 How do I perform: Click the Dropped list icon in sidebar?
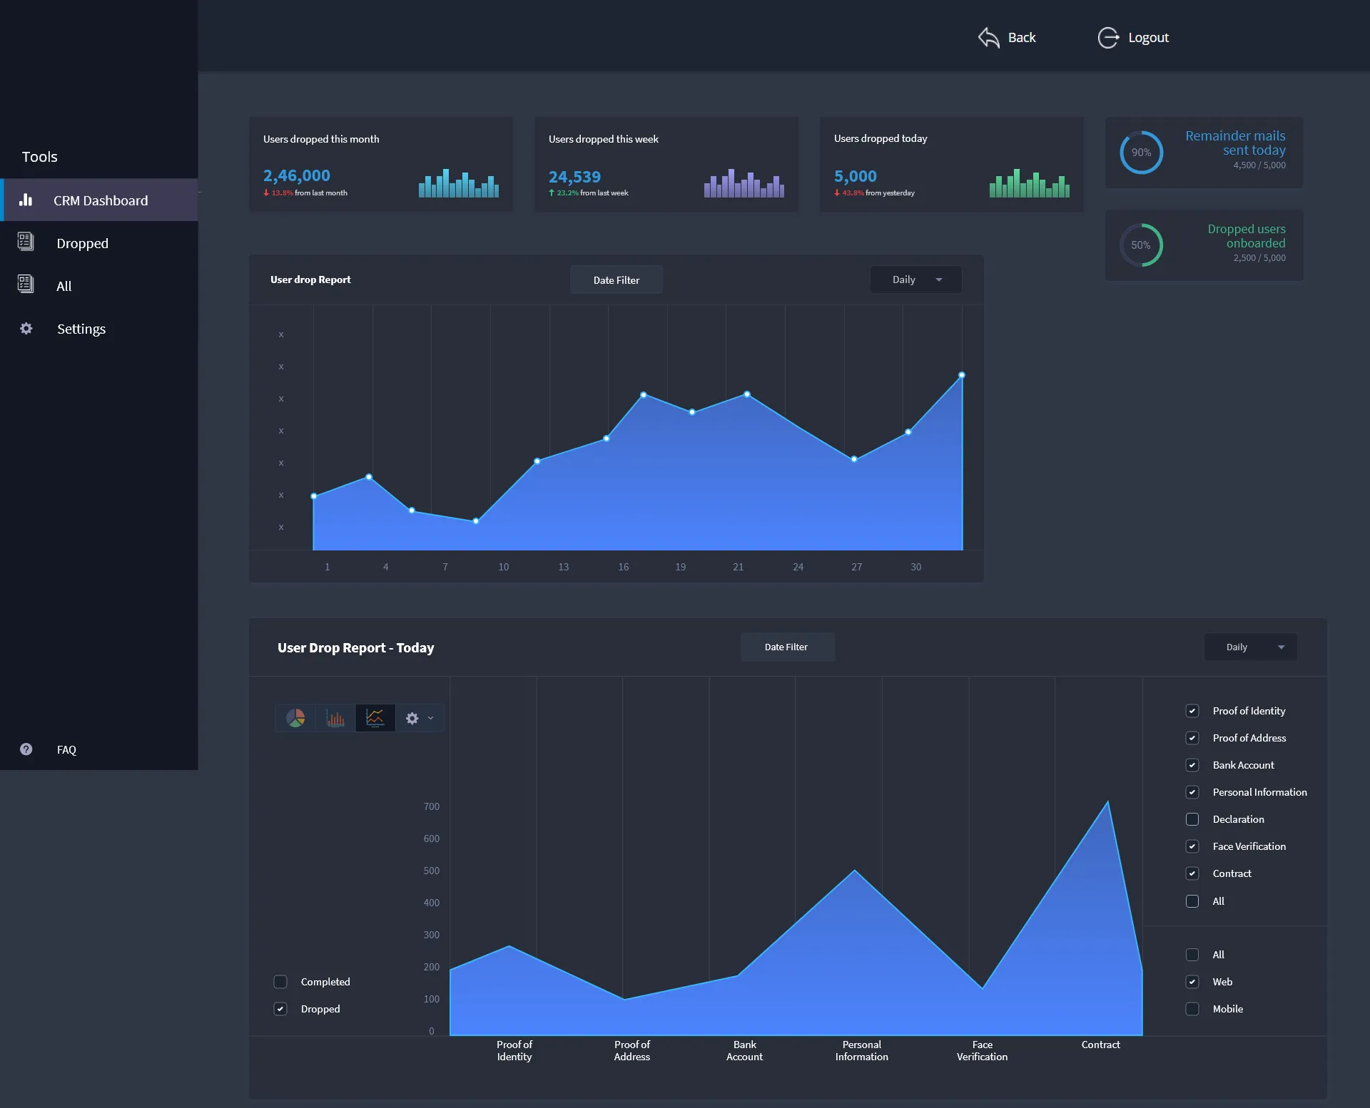26,242
